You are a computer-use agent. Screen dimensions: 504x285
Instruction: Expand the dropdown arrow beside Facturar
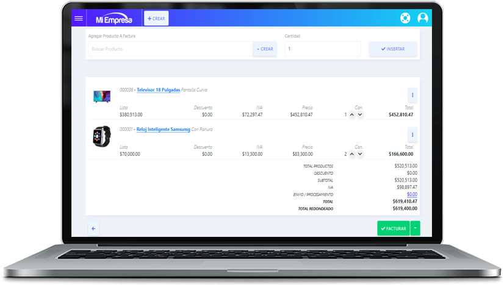click(x=416, y=228)
